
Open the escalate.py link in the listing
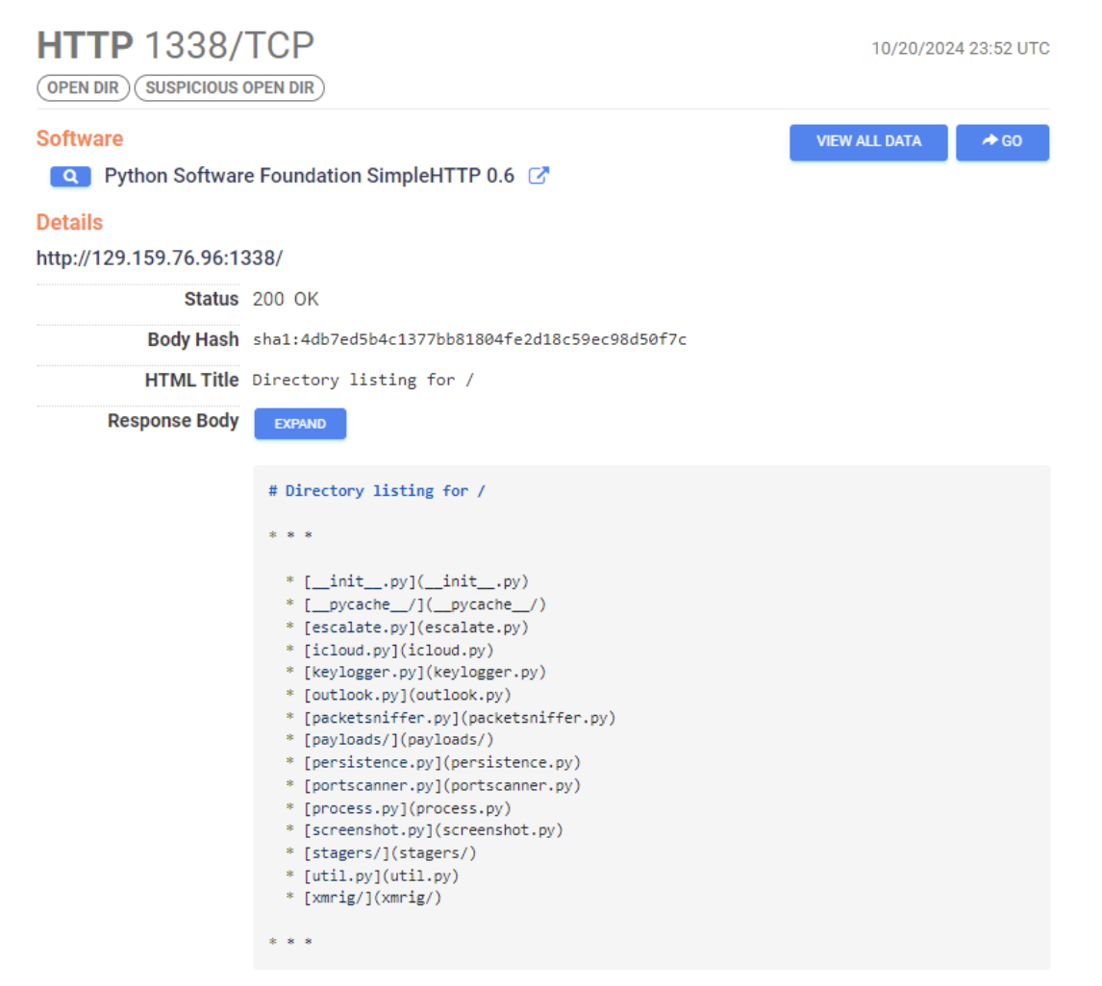click(x=362, y=627)
